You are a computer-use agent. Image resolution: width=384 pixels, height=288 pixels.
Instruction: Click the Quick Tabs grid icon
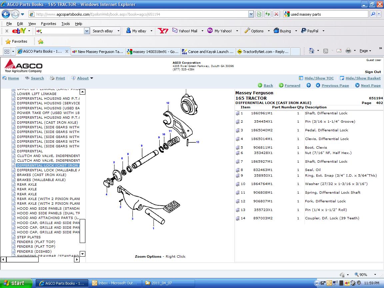tap(7, 51)
